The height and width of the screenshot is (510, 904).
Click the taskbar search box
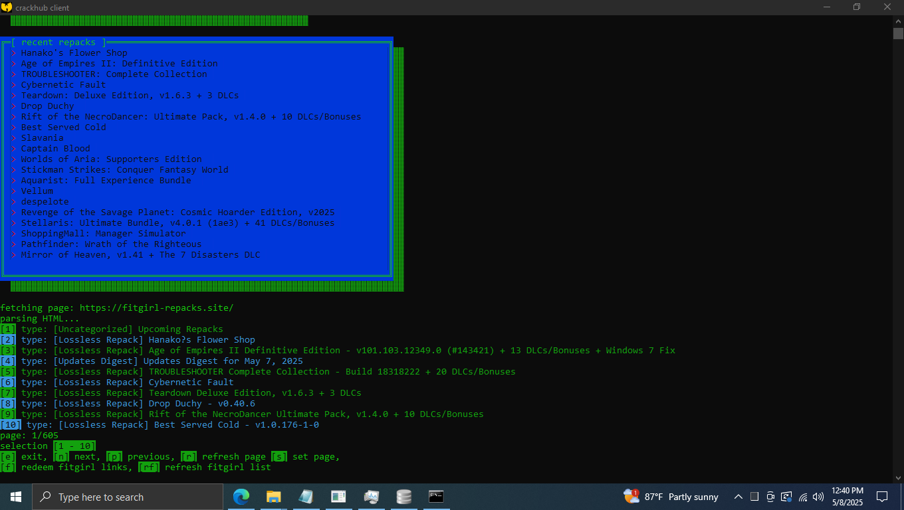(128, 497)
